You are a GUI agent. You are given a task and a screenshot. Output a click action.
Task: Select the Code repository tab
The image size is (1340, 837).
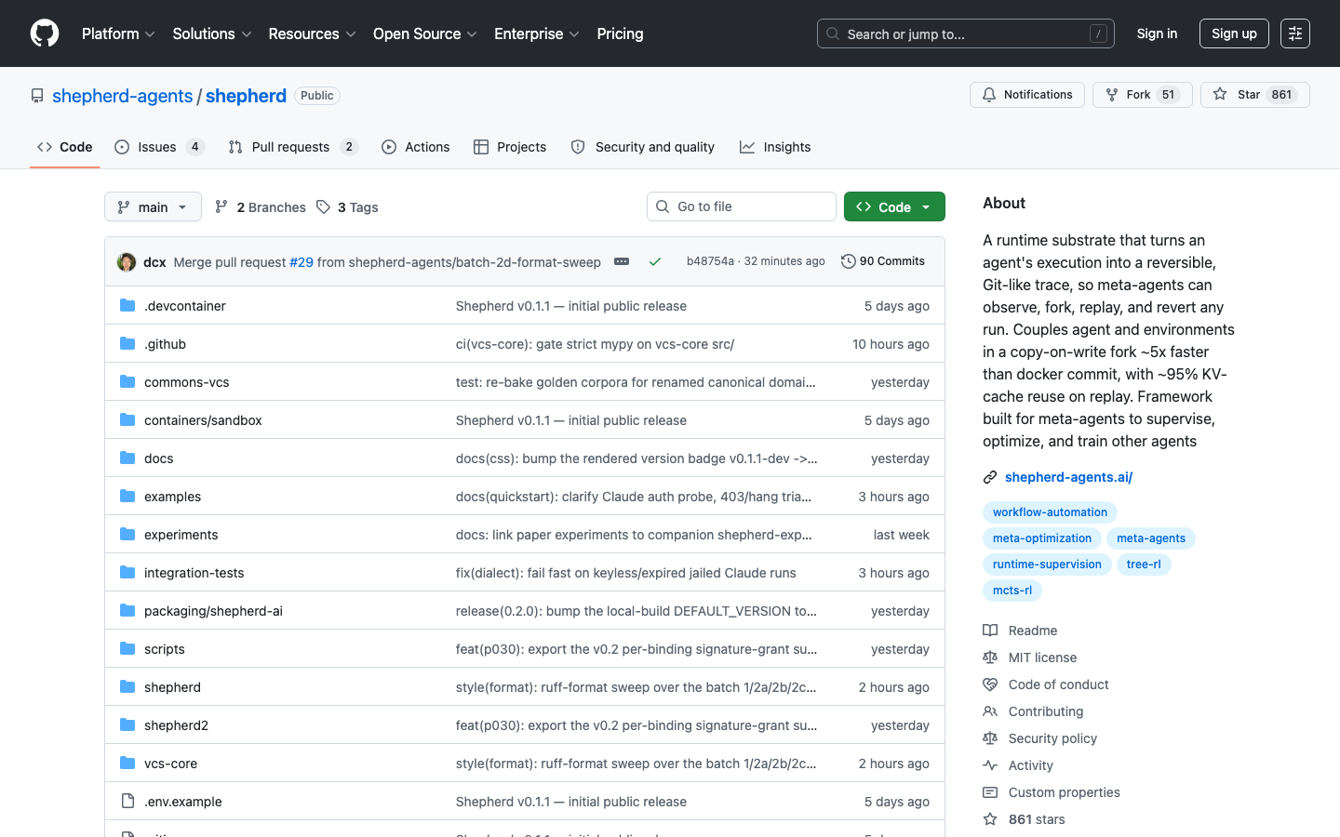[x=65, y=147]
